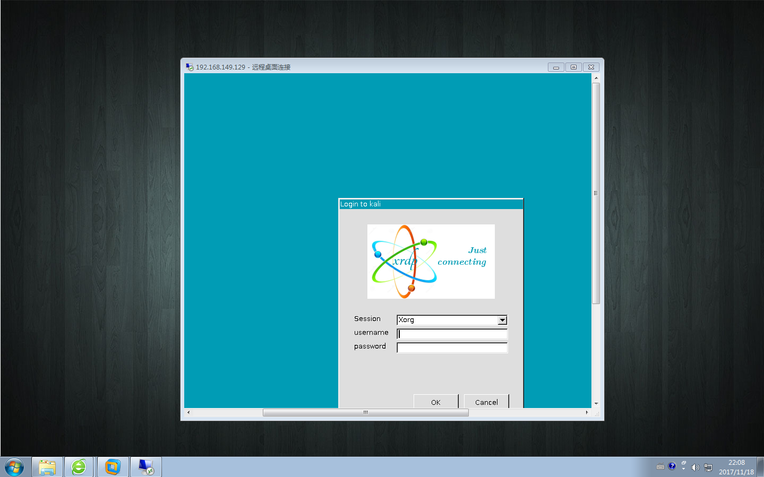The image size is (764, 477).
Task: Launch VMware Workstation from the taskbar
Action: [112, 466]
